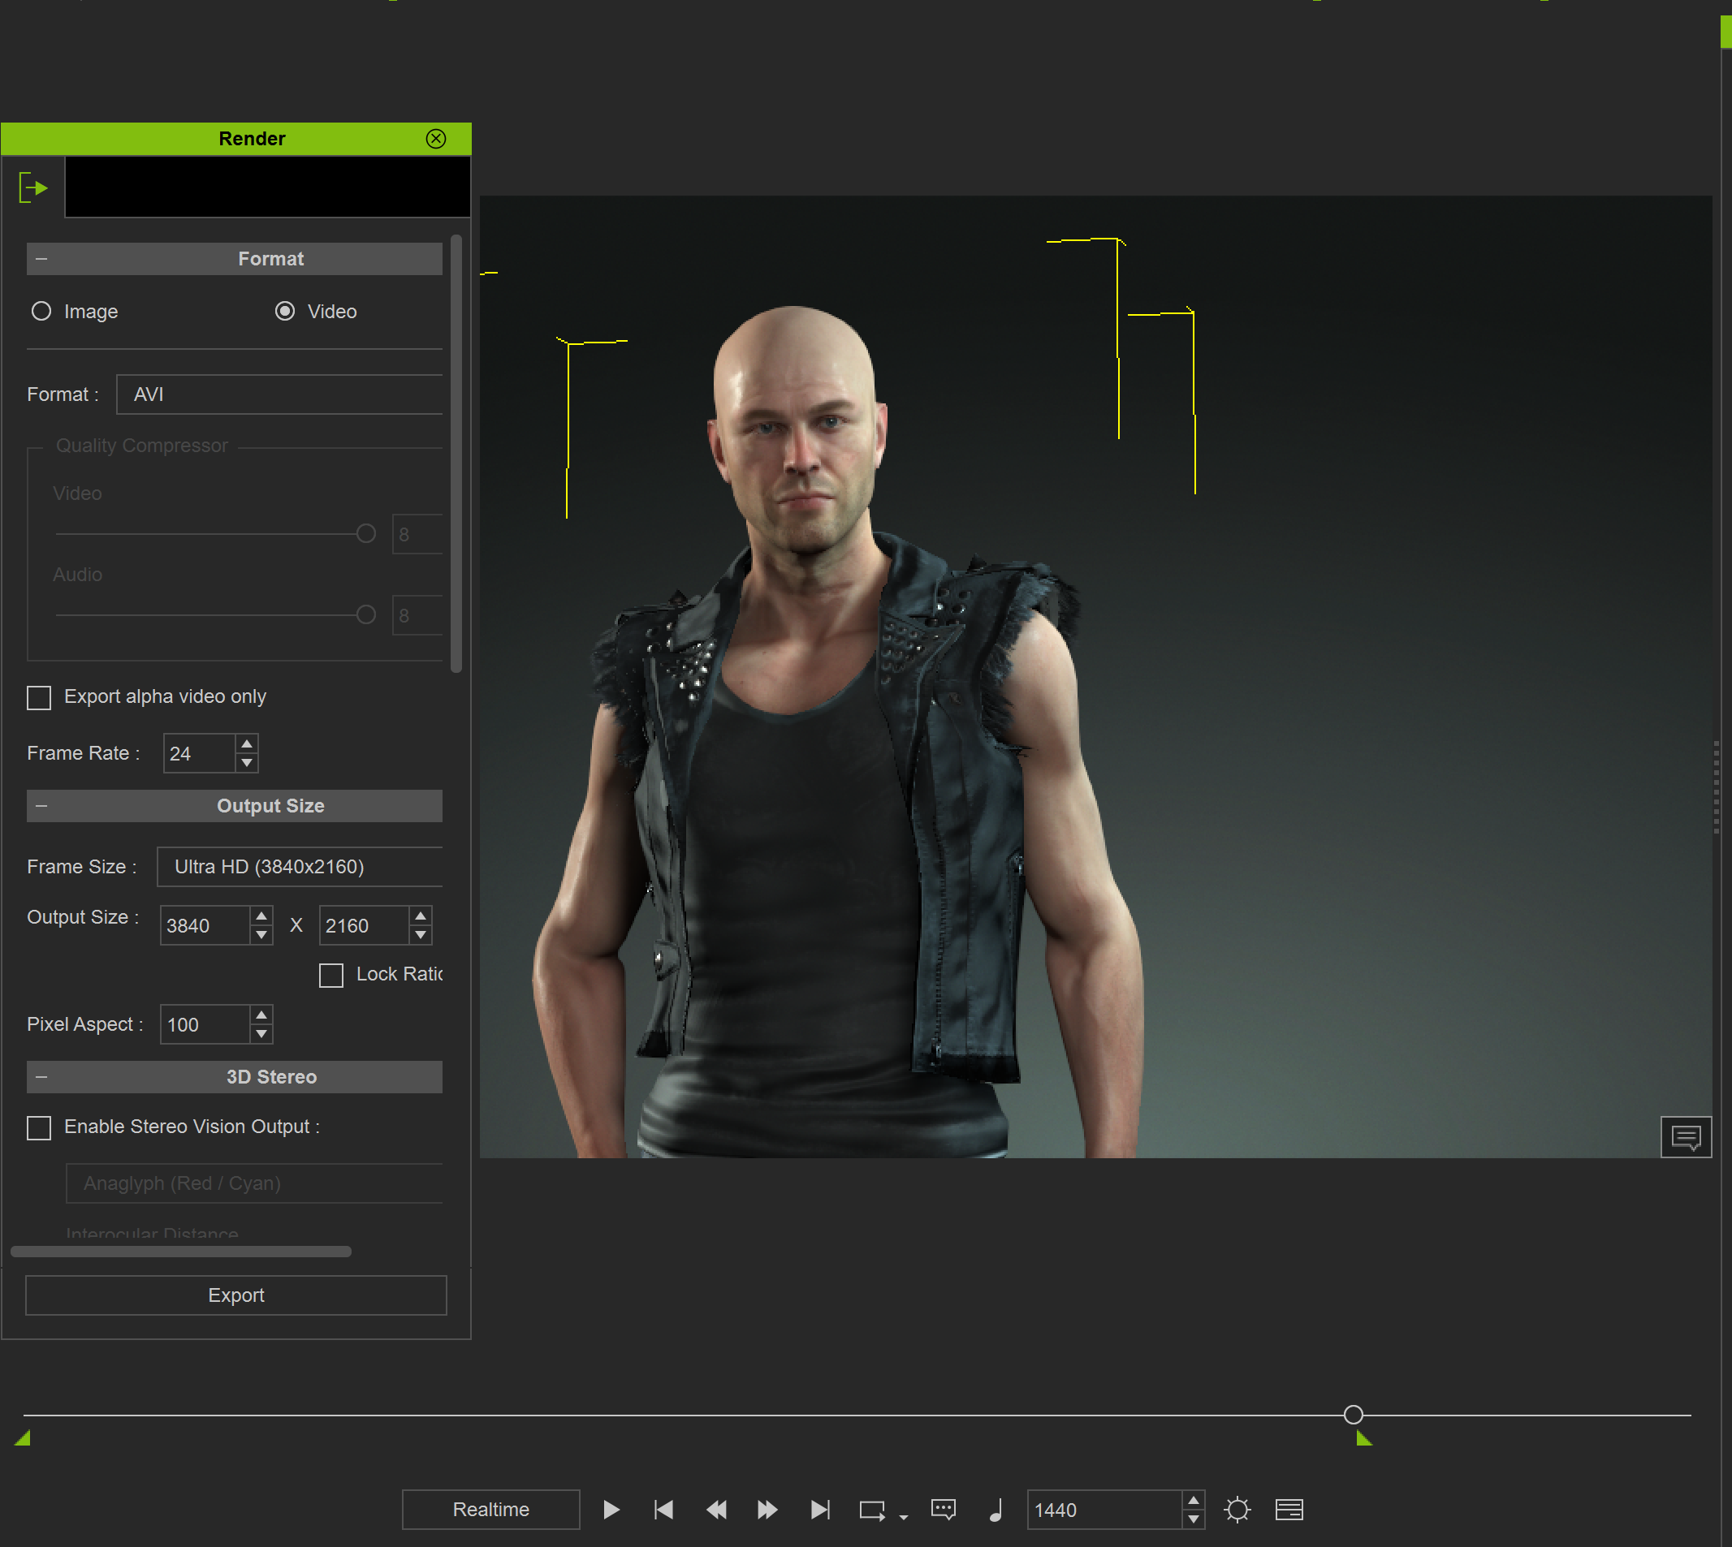The image size is (1732, 1547).
Task: Click the speech bubble subtitle icon
Action: (943, 1510)
